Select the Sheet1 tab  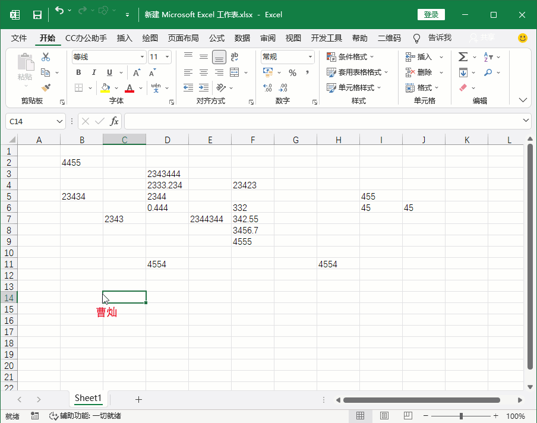(x=89, y=398)
